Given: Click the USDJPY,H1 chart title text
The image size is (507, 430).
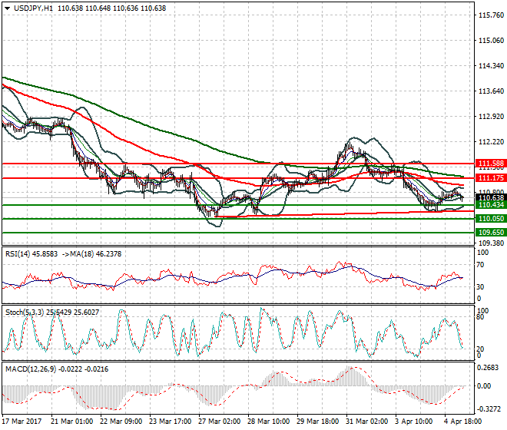Looking at the screenshot, I should [x=33, y=8].
